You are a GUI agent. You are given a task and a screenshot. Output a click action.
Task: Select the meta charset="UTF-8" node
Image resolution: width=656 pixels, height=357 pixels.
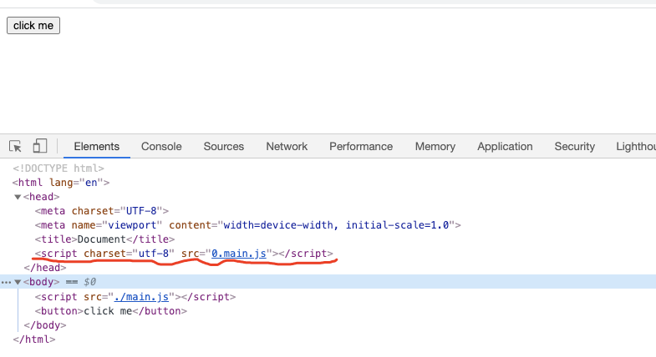[102, 211]
